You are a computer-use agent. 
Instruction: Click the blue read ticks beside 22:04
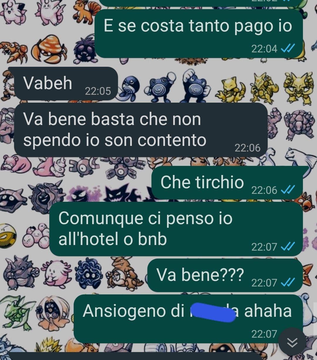[288, 48]
